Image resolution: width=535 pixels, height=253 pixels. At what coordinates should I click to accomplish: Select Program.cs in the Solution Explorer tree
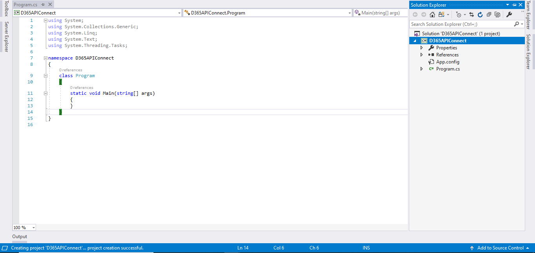click(x=448, y=69)
